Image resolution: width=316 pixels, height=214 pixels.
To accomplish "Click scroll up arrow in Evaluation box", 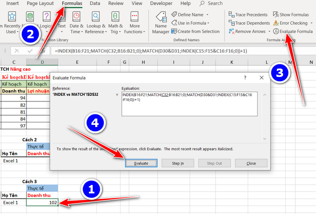I will [x=265, y=95].
